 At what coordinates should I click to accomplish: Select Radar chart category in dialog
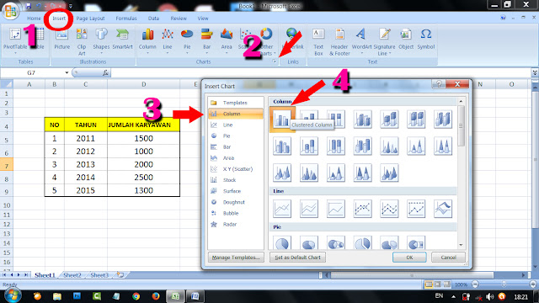236,225
